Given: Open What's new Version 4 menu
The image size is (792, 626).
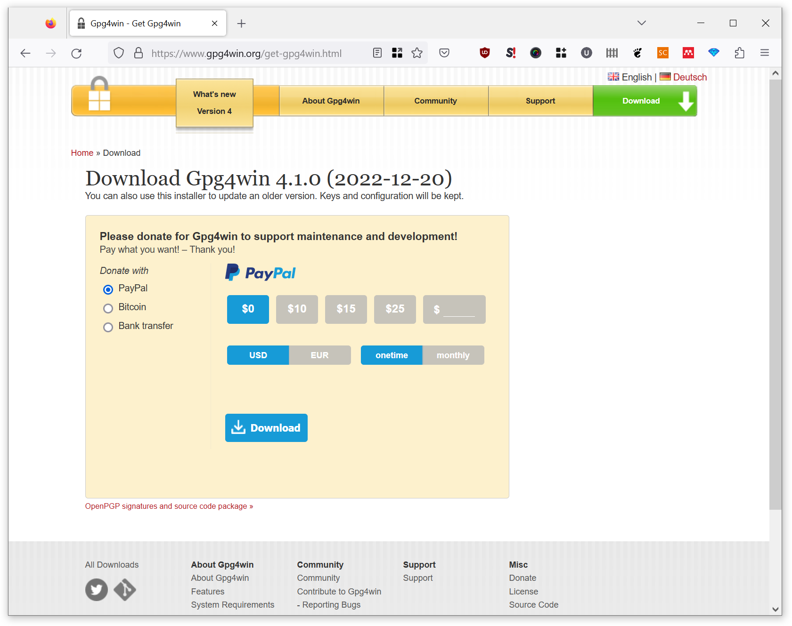Looking at the screenshot, I should tap(214, 103).
